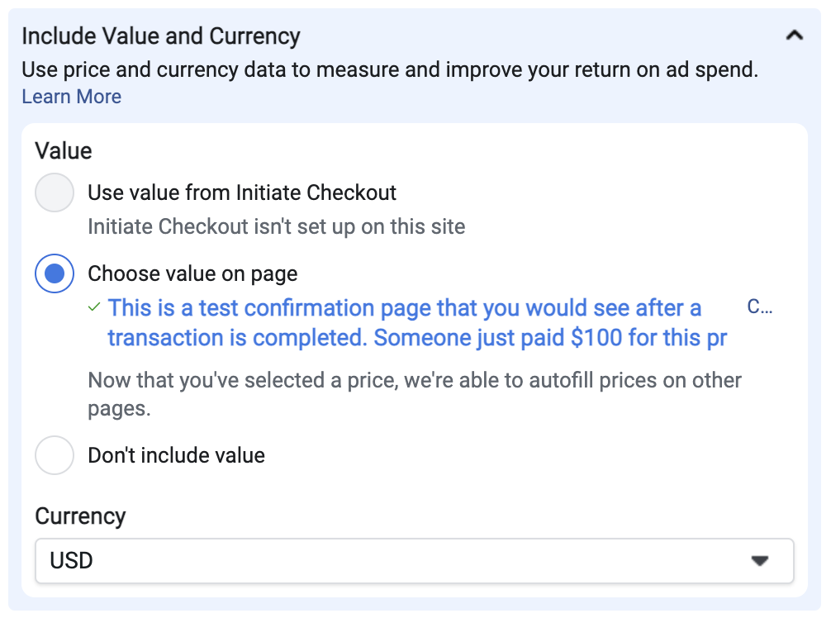Select the Don't include value radio button

[54, 455]
